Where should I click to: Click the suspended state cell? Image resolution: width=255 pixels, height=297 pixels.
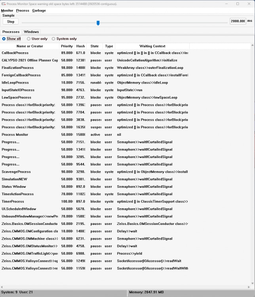click(96, 127)
